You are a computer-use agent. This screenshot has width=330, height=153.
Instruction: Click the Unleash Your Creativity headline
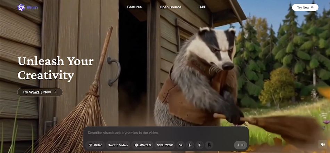point(56,68)
